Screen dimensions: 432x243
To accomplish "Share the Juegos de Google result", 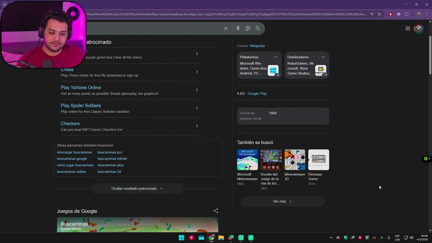I will tap(216, 211).
